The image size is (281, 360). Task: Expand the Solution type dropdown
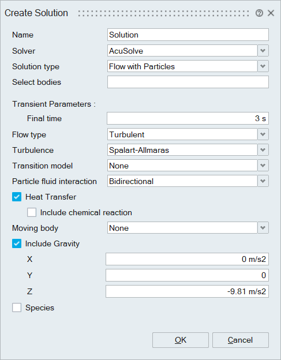coord(263,66)
